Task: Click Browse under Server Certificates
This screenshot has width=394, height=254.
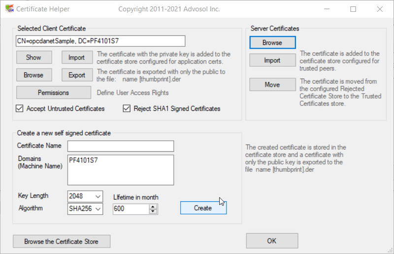Action: [x=272, y=43]
